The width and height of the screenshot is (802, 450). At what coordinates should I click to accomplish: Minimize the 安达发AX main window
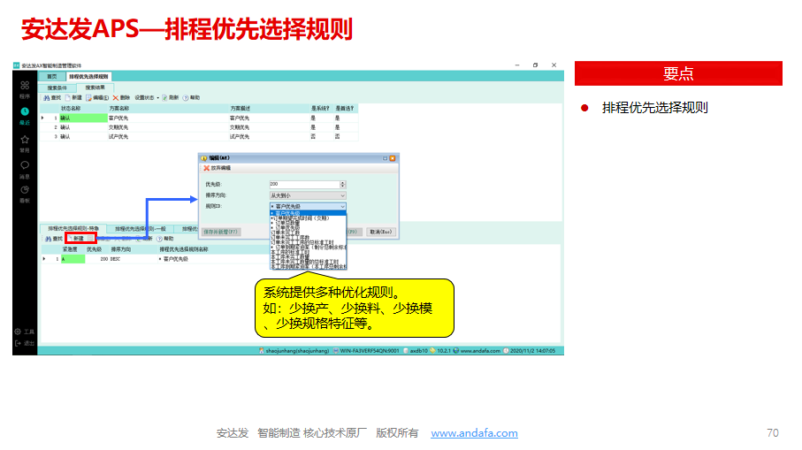click(x=517, y=65)
